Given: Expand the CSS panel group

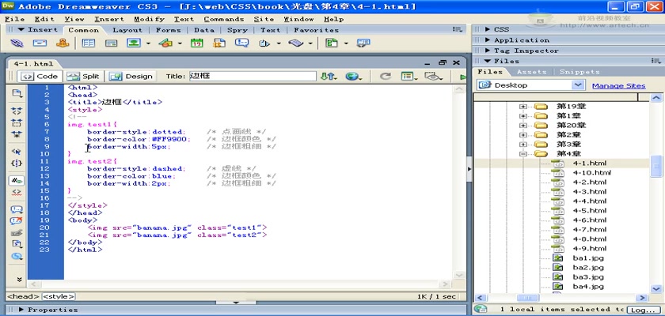Looking at the screenshot, I should (487, 29).
